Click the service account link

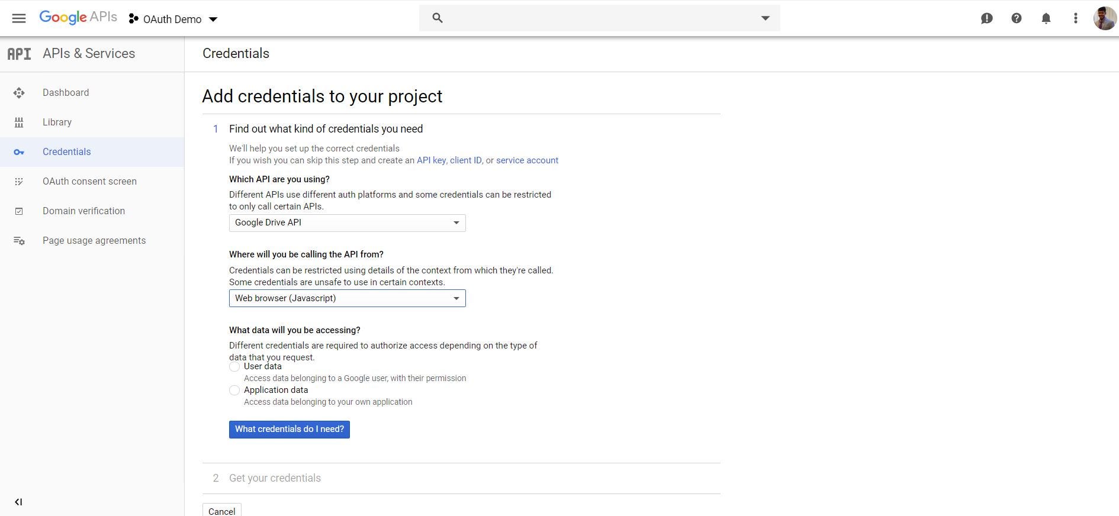tap(527, 160)
